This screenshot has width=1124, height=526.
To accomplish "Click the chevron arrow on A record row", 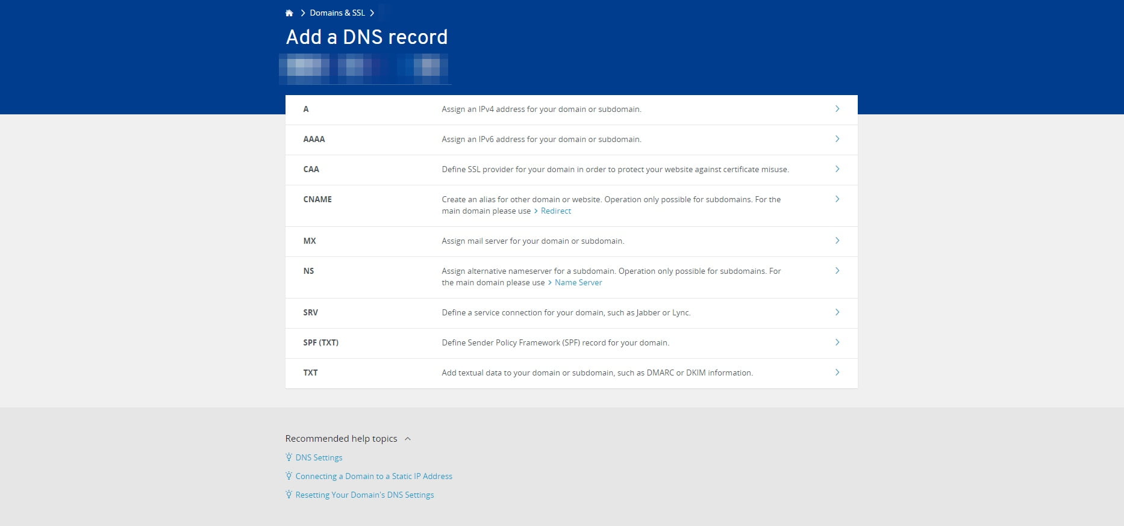I will (x=837, y=109).
